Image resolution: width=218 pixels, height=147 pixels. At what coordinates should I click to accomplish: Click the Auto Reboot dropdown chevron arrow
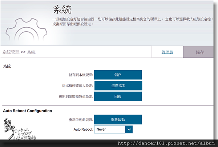(x=129, y=130)
